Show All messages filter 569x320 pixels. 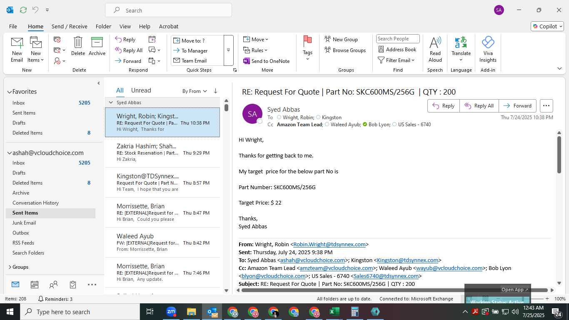coord(120,90)
